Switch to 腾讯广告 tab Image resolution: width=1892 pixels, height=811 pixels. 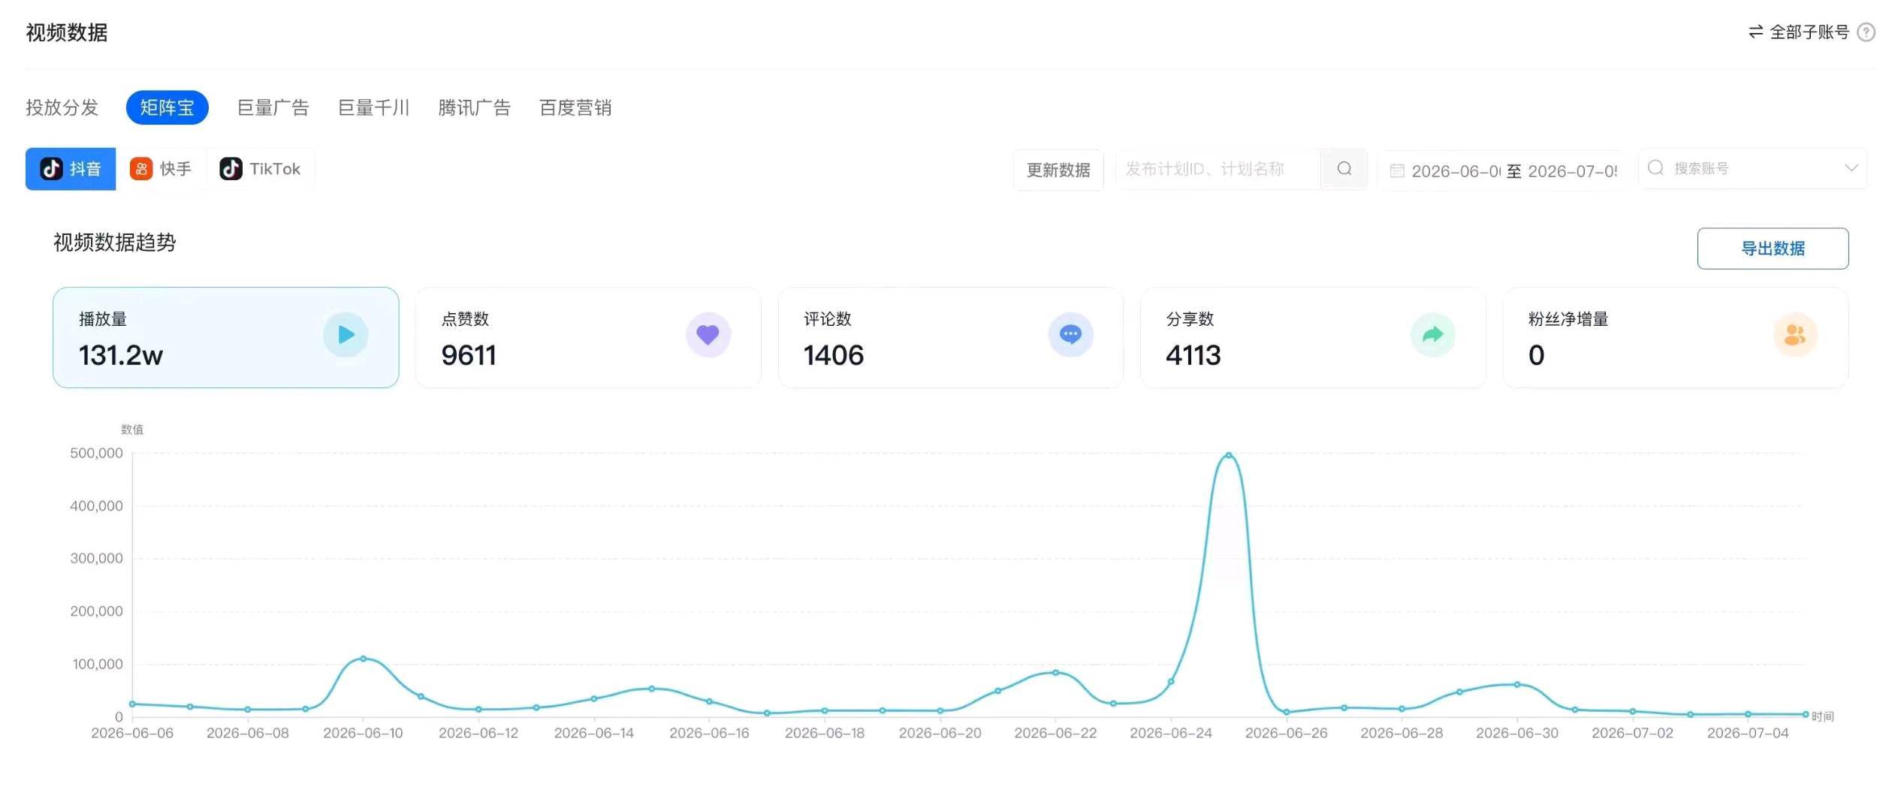pyautogui.click(x=475, y=107)
